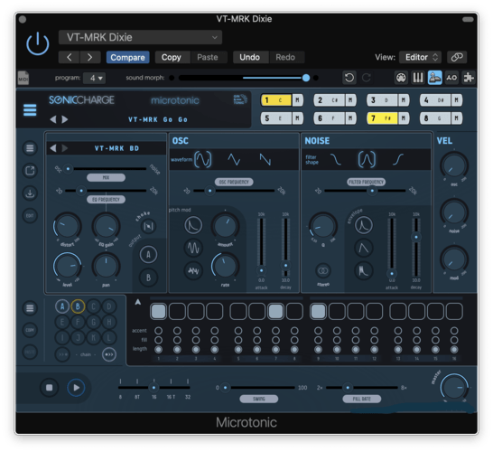Click the sound morph slider handle
Screen dimensions: 493x452
coord(306,78)
